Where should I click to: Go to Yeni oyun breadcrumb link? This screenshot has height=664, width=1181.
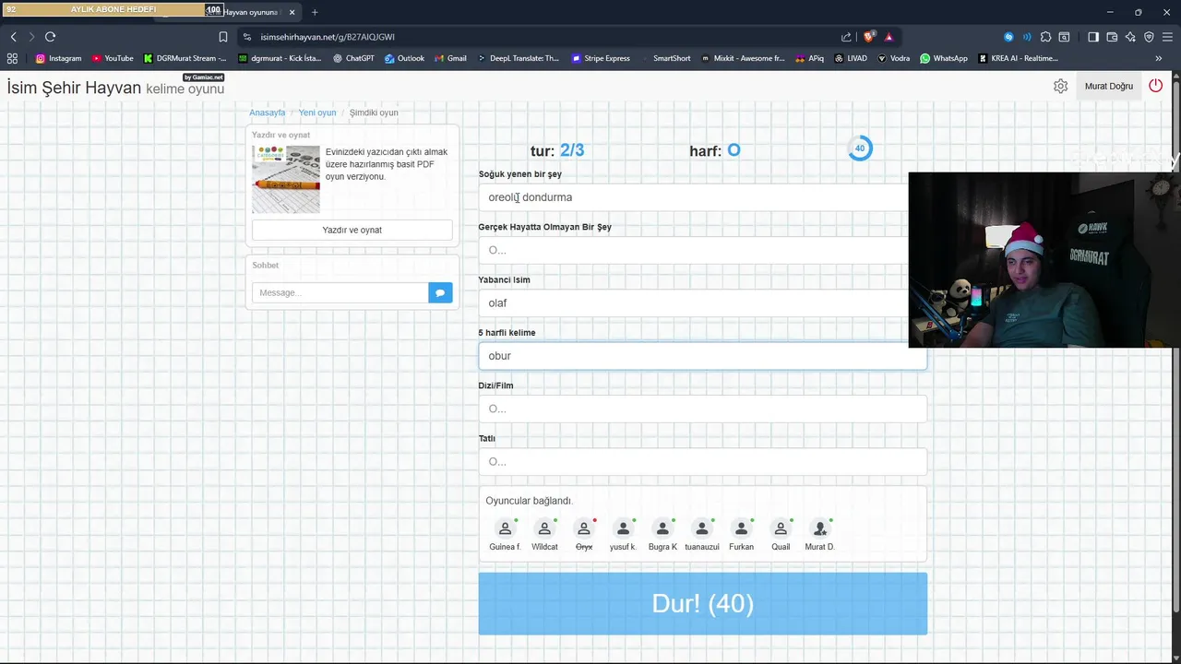317,113
